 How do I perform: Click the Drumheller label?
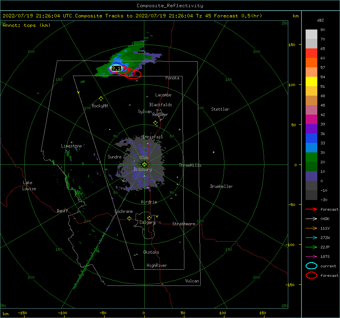point(221,186)
